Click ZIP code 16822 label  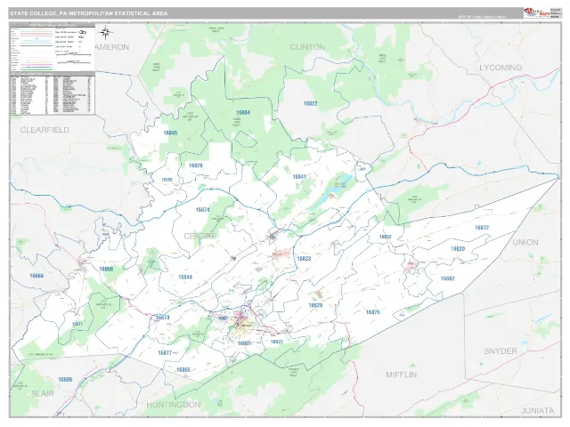tap(310, 103)
